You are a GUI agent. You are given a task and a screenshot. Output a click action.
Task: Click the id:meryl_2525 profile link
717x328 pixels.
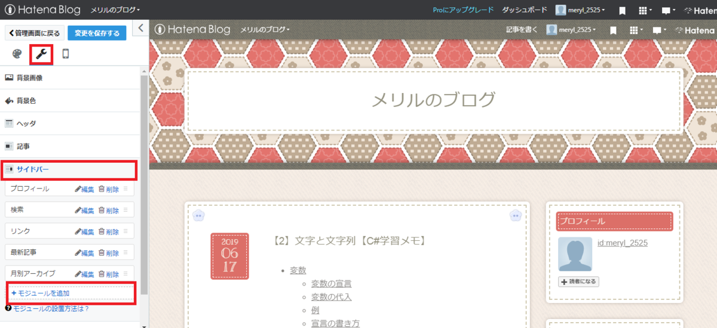[x=623, y=243]
